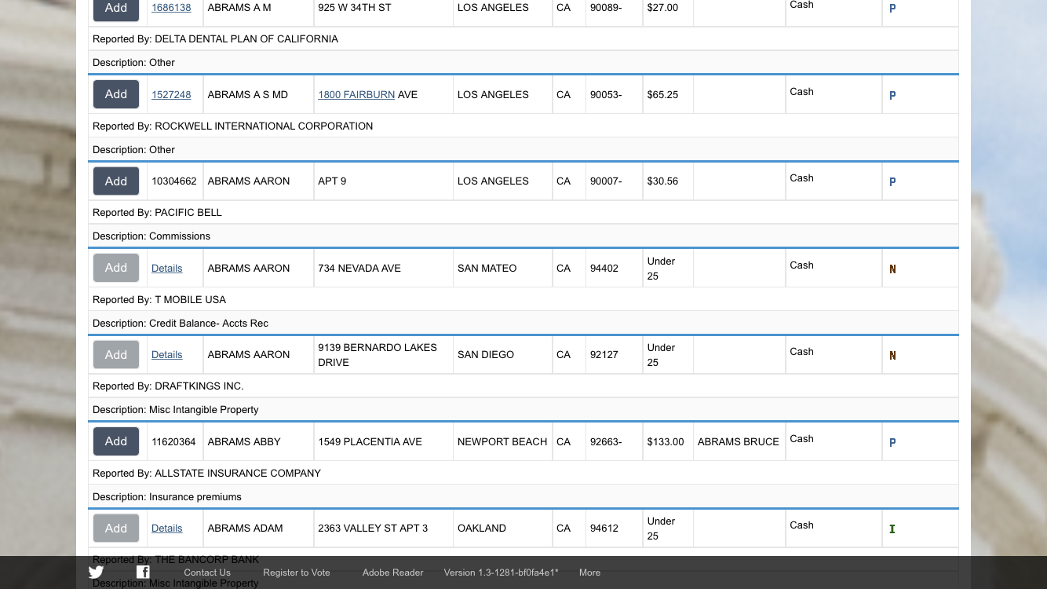Click zip code 92127
This screenshot has height=589, width=1047.
[x=604, y=354]
